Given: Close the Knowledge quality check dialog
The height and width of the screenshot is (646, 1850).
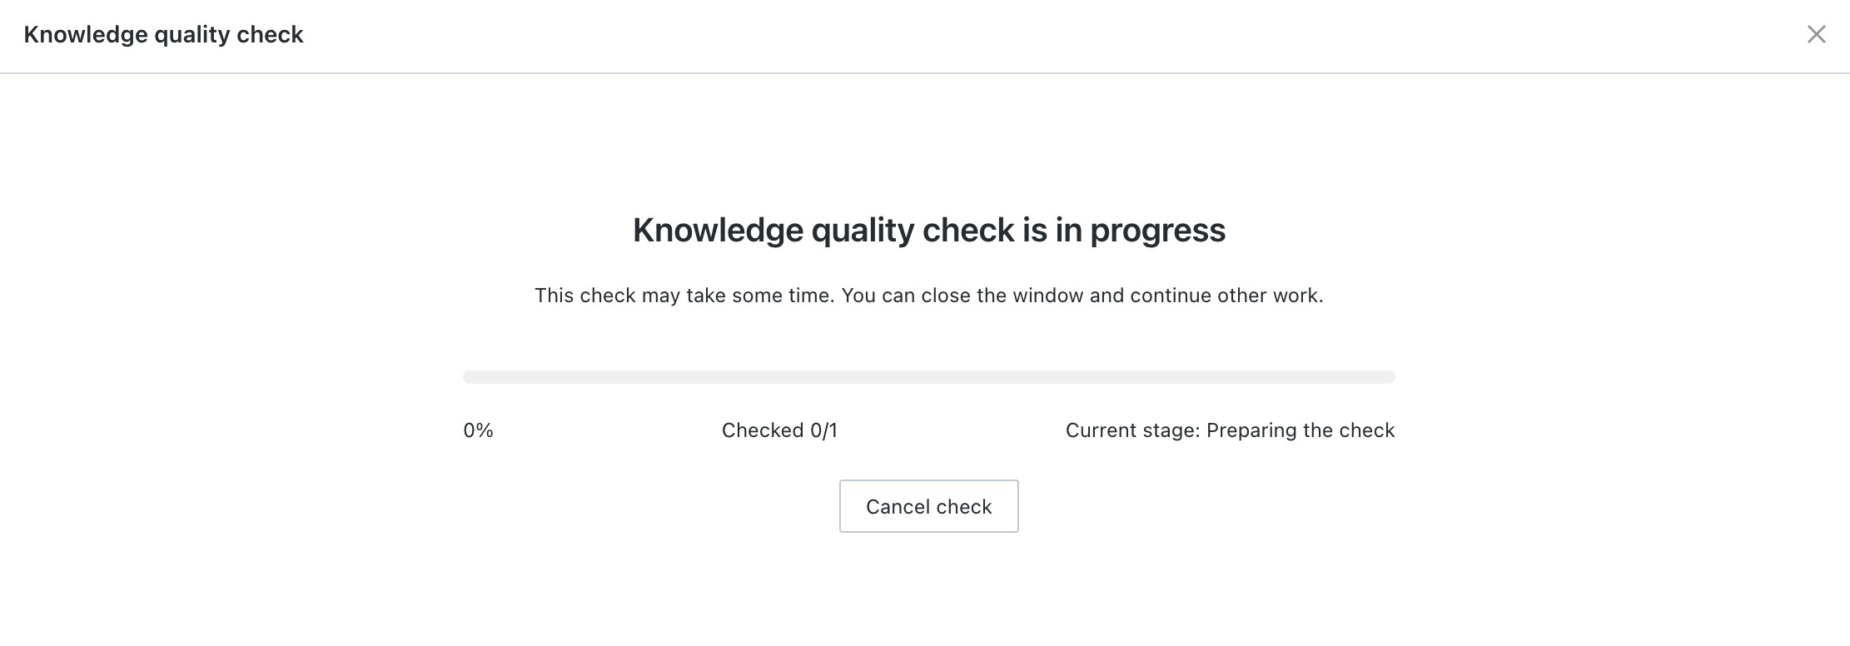Looking at the screenshot, I should [1816, 34].
